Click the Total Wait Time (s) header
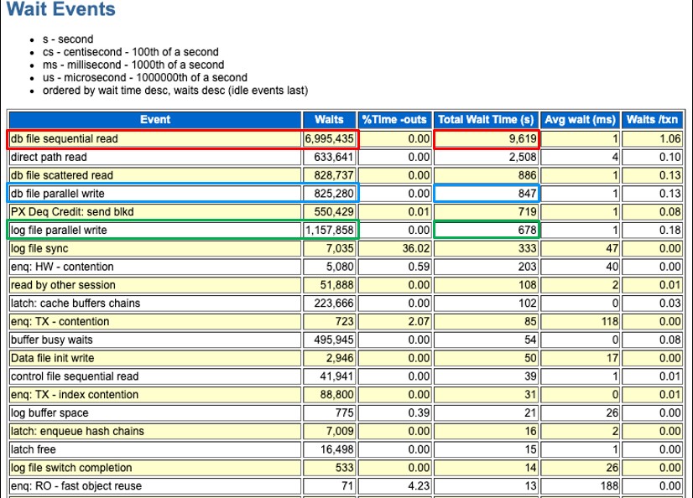Screen dimensions: 693x498 pos(487,120)
